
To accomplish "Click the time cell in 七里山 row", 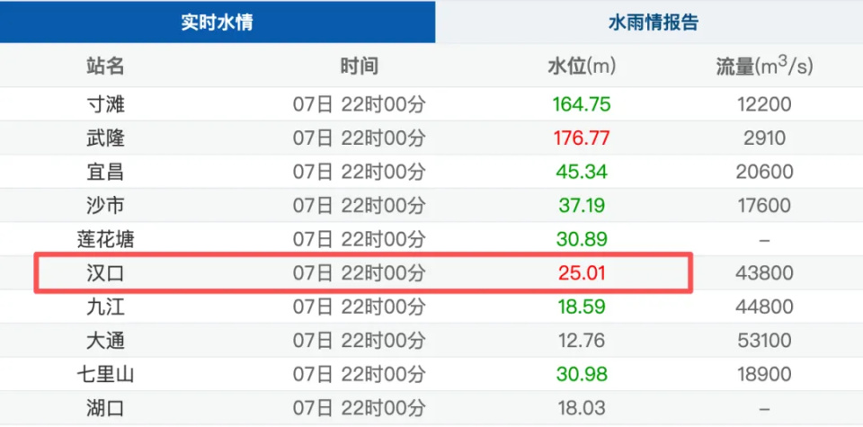I will pos(359,374).
